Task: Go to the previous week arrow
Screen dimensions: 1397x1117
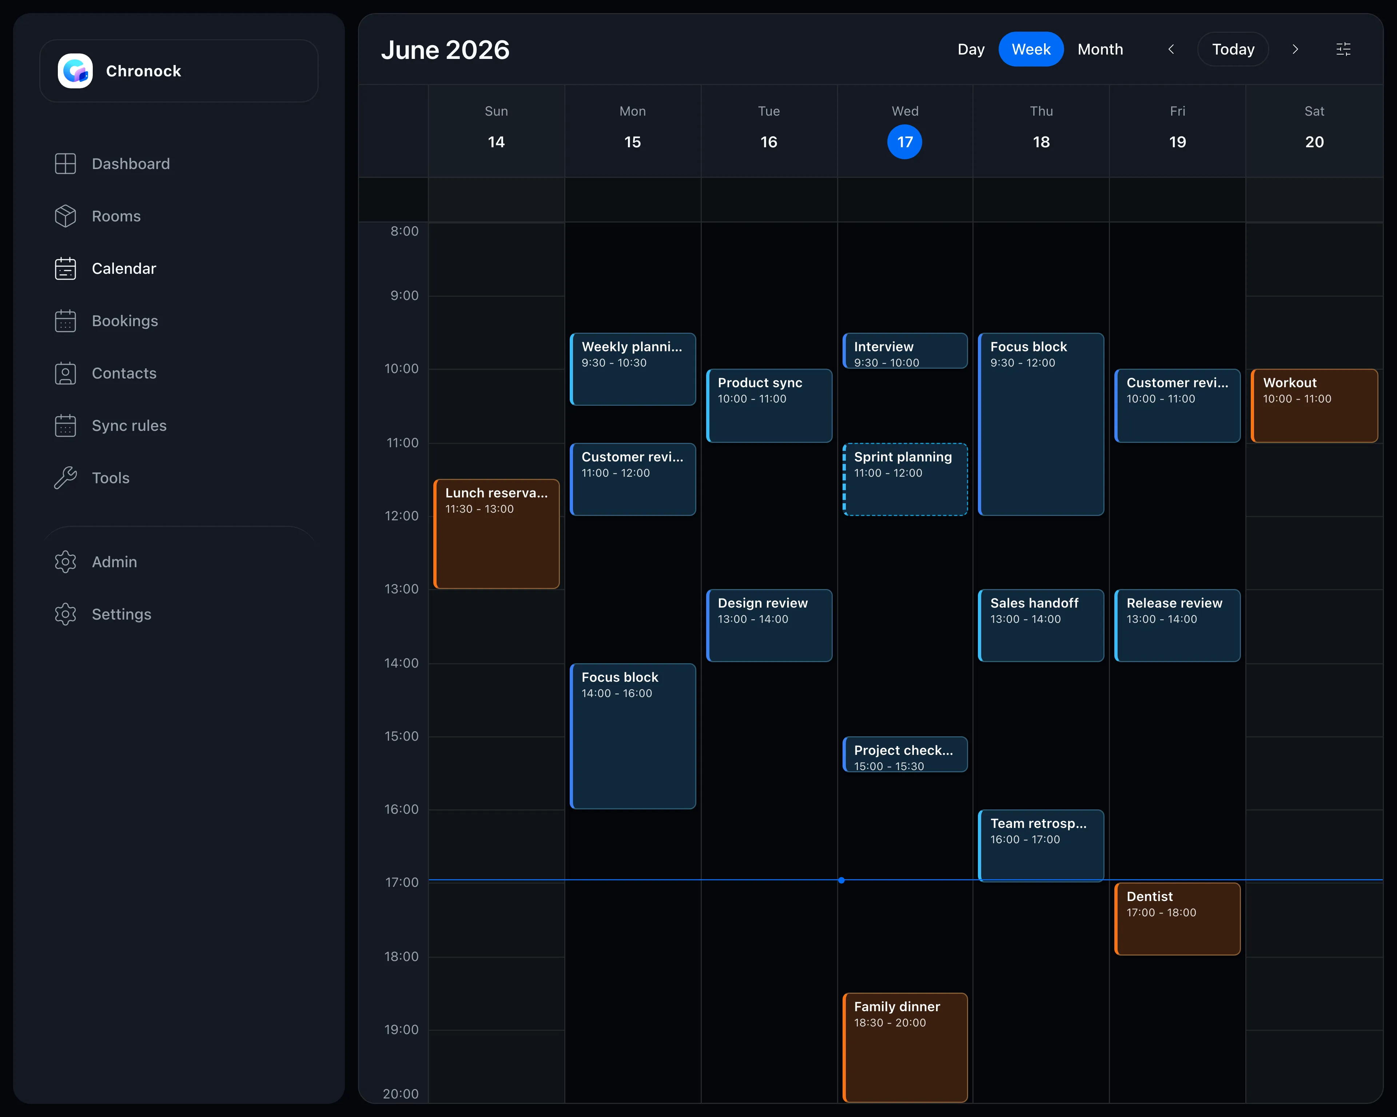Action: (1171, 49)
